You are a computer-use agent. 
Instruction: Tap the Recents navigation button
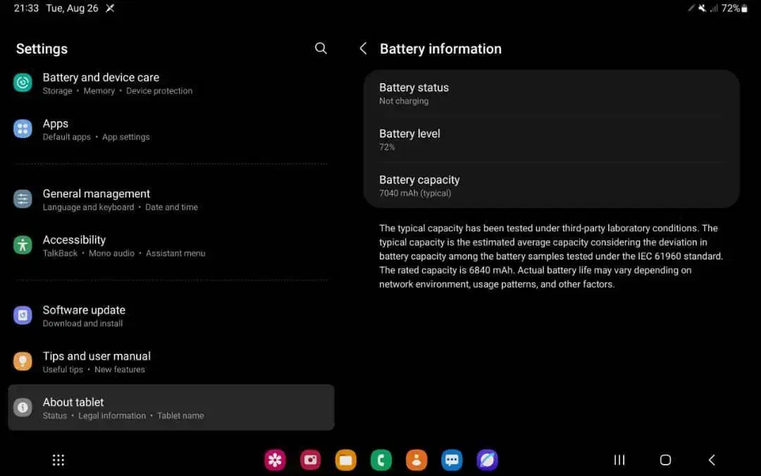[x=619, y=460]
